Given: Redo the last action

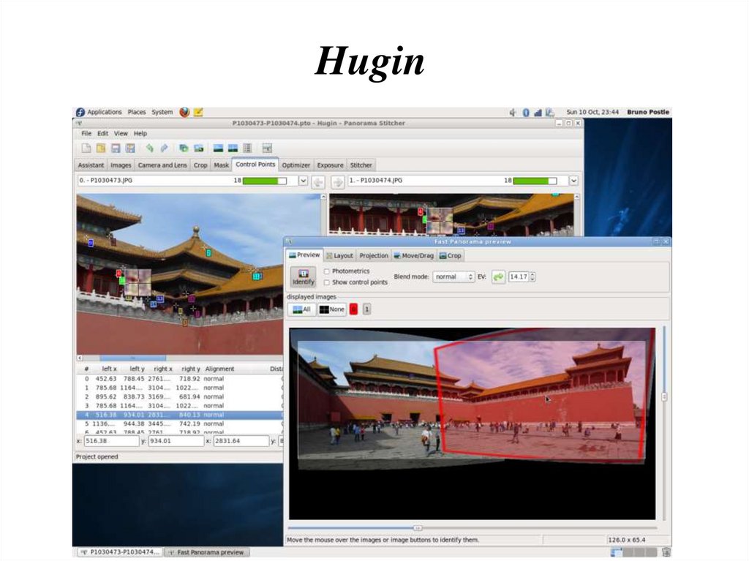Looking at the screenshot, I should [x=162, y=147].
